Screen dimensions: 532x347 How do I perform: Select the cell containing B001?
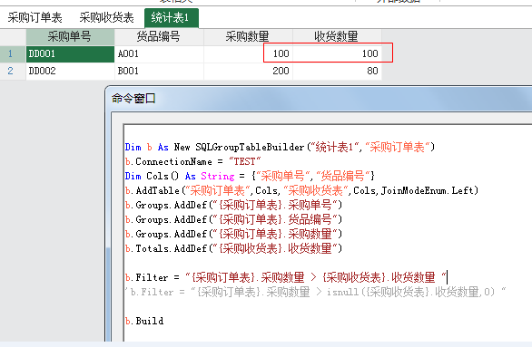tap(159, 71)
